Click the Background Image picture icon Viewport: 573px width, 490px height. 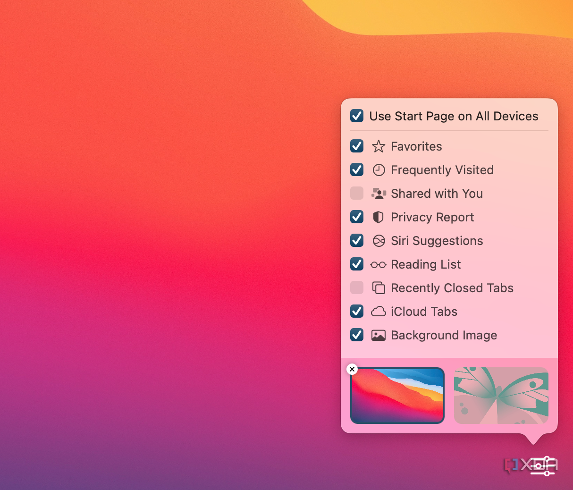[x=379, y=335]
